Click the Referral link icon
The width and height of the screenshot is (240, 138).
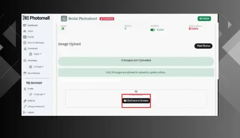(x=25, y=101)
